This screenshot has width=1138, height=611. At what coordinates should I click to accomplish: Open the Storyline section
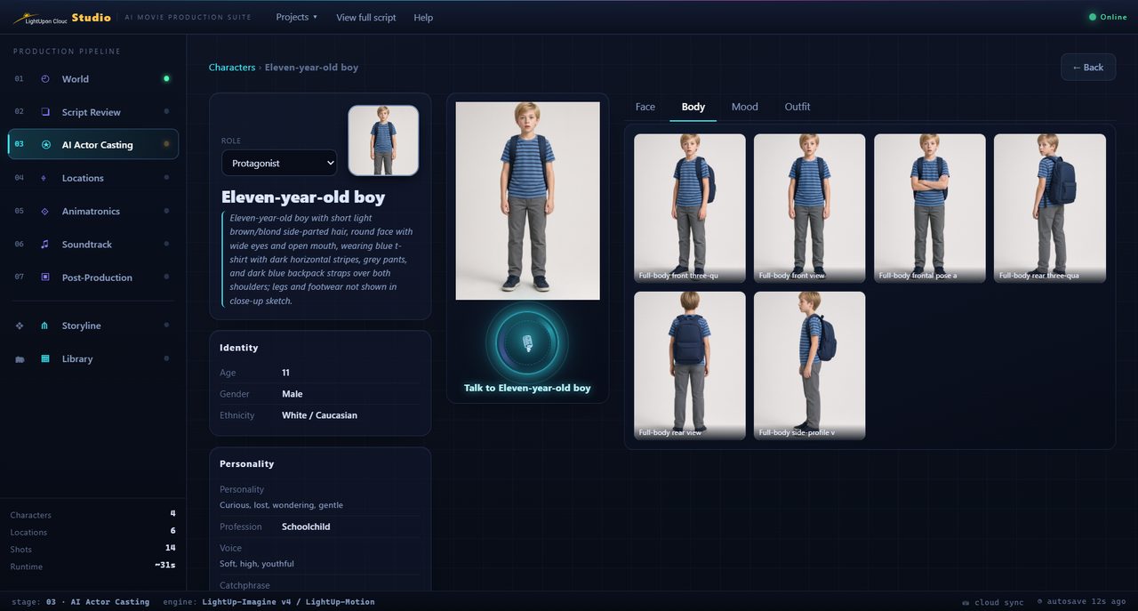tap(92, 326)
